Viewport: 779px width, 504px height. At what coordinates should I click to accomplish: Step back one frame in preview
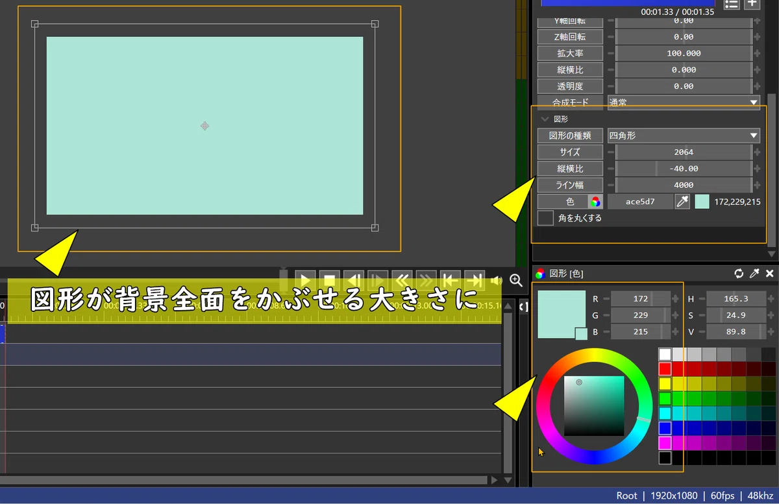(353, 281)
